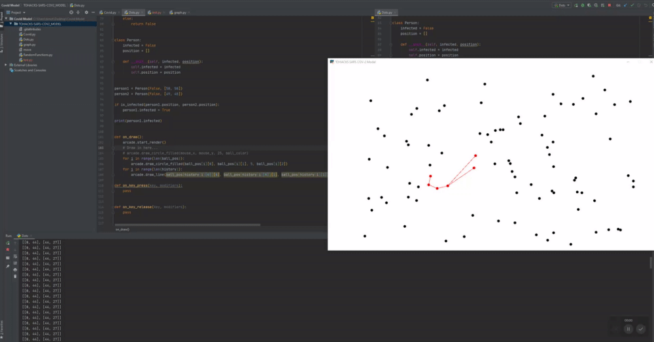
Task: Expand External Libraries node
Action: (x=6, y=65)
